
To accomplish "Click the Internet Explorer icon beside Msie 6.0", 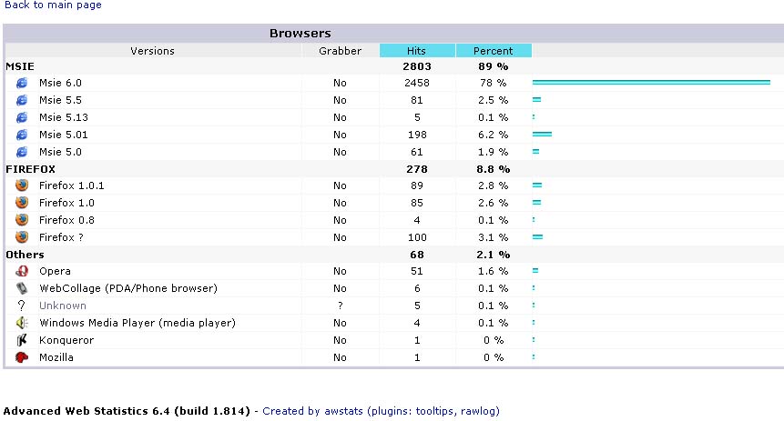I will pyautogui.click(x=22, y=83).
